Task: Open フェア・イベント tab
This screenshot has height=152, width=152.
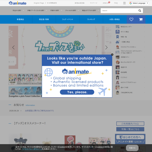Action: [x=67, y=20]
